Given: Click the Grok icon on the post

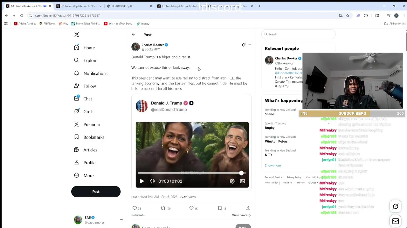Looking at the screenshot, I should pyautogui.click(x=244, y=45).
